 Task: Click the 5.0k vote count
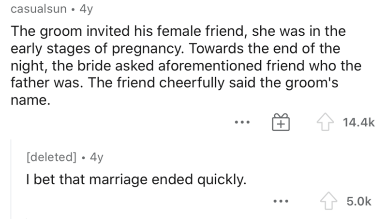[358, 201]
